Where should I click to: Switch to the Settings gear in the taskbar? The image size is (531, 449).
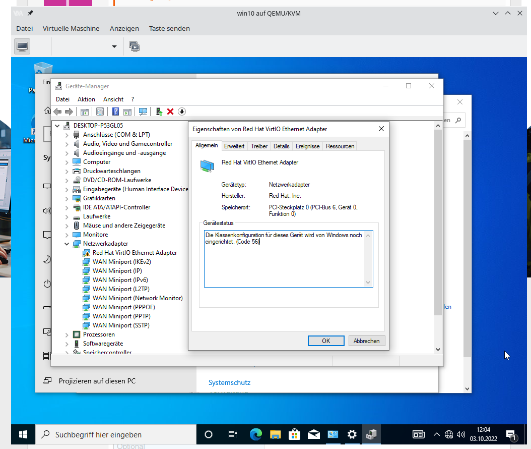point(352,434)
